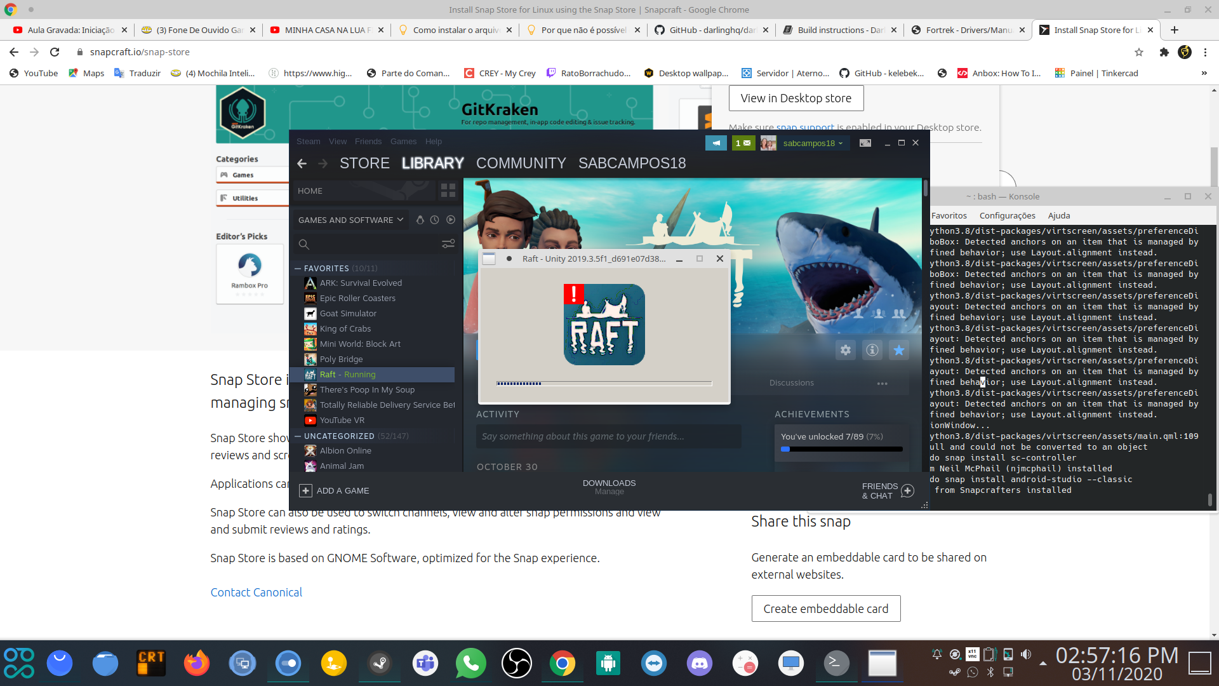Open OBS Studio from the taskbar
This screenshot has width=1219, height=686.
pos(517,664)
